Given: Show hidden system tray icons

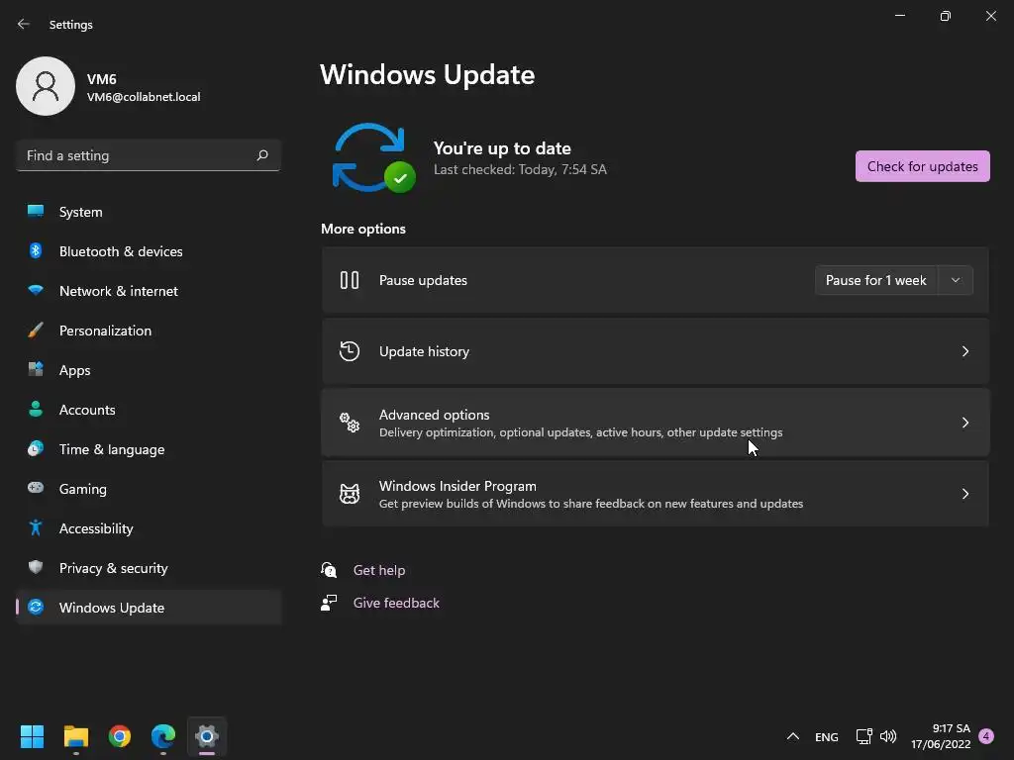Looking at the screenshot, I should (793, 736).
